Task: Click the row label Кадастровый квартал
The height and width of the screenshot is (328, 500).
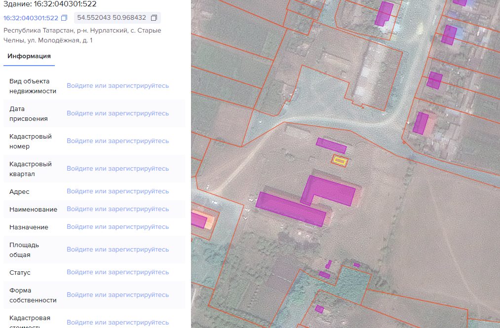Action: 30,169
